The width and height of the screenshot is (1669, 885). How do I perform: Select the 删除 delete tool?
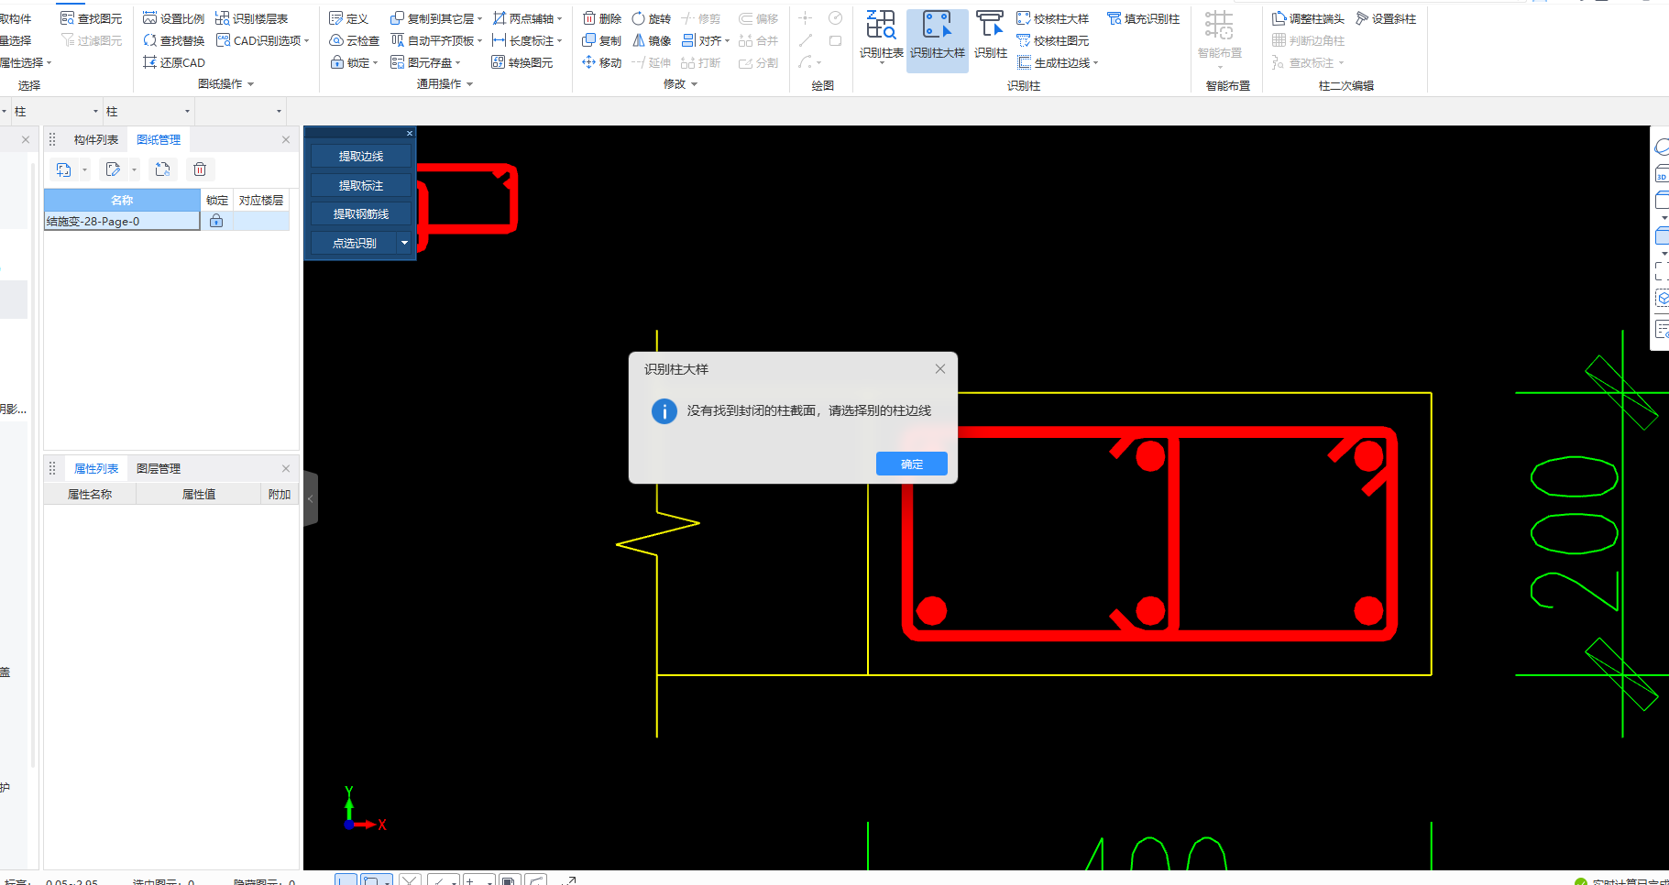coord(601,18)
